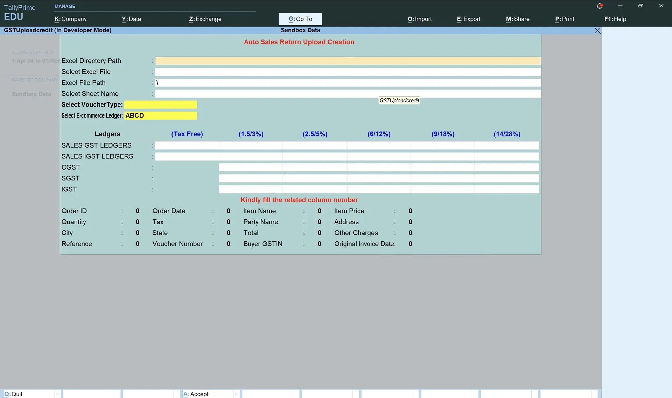Expand the arrow beside Accept button
This screenshot has height=398, width=672.
pyautogui.click(x=236, y=394)
